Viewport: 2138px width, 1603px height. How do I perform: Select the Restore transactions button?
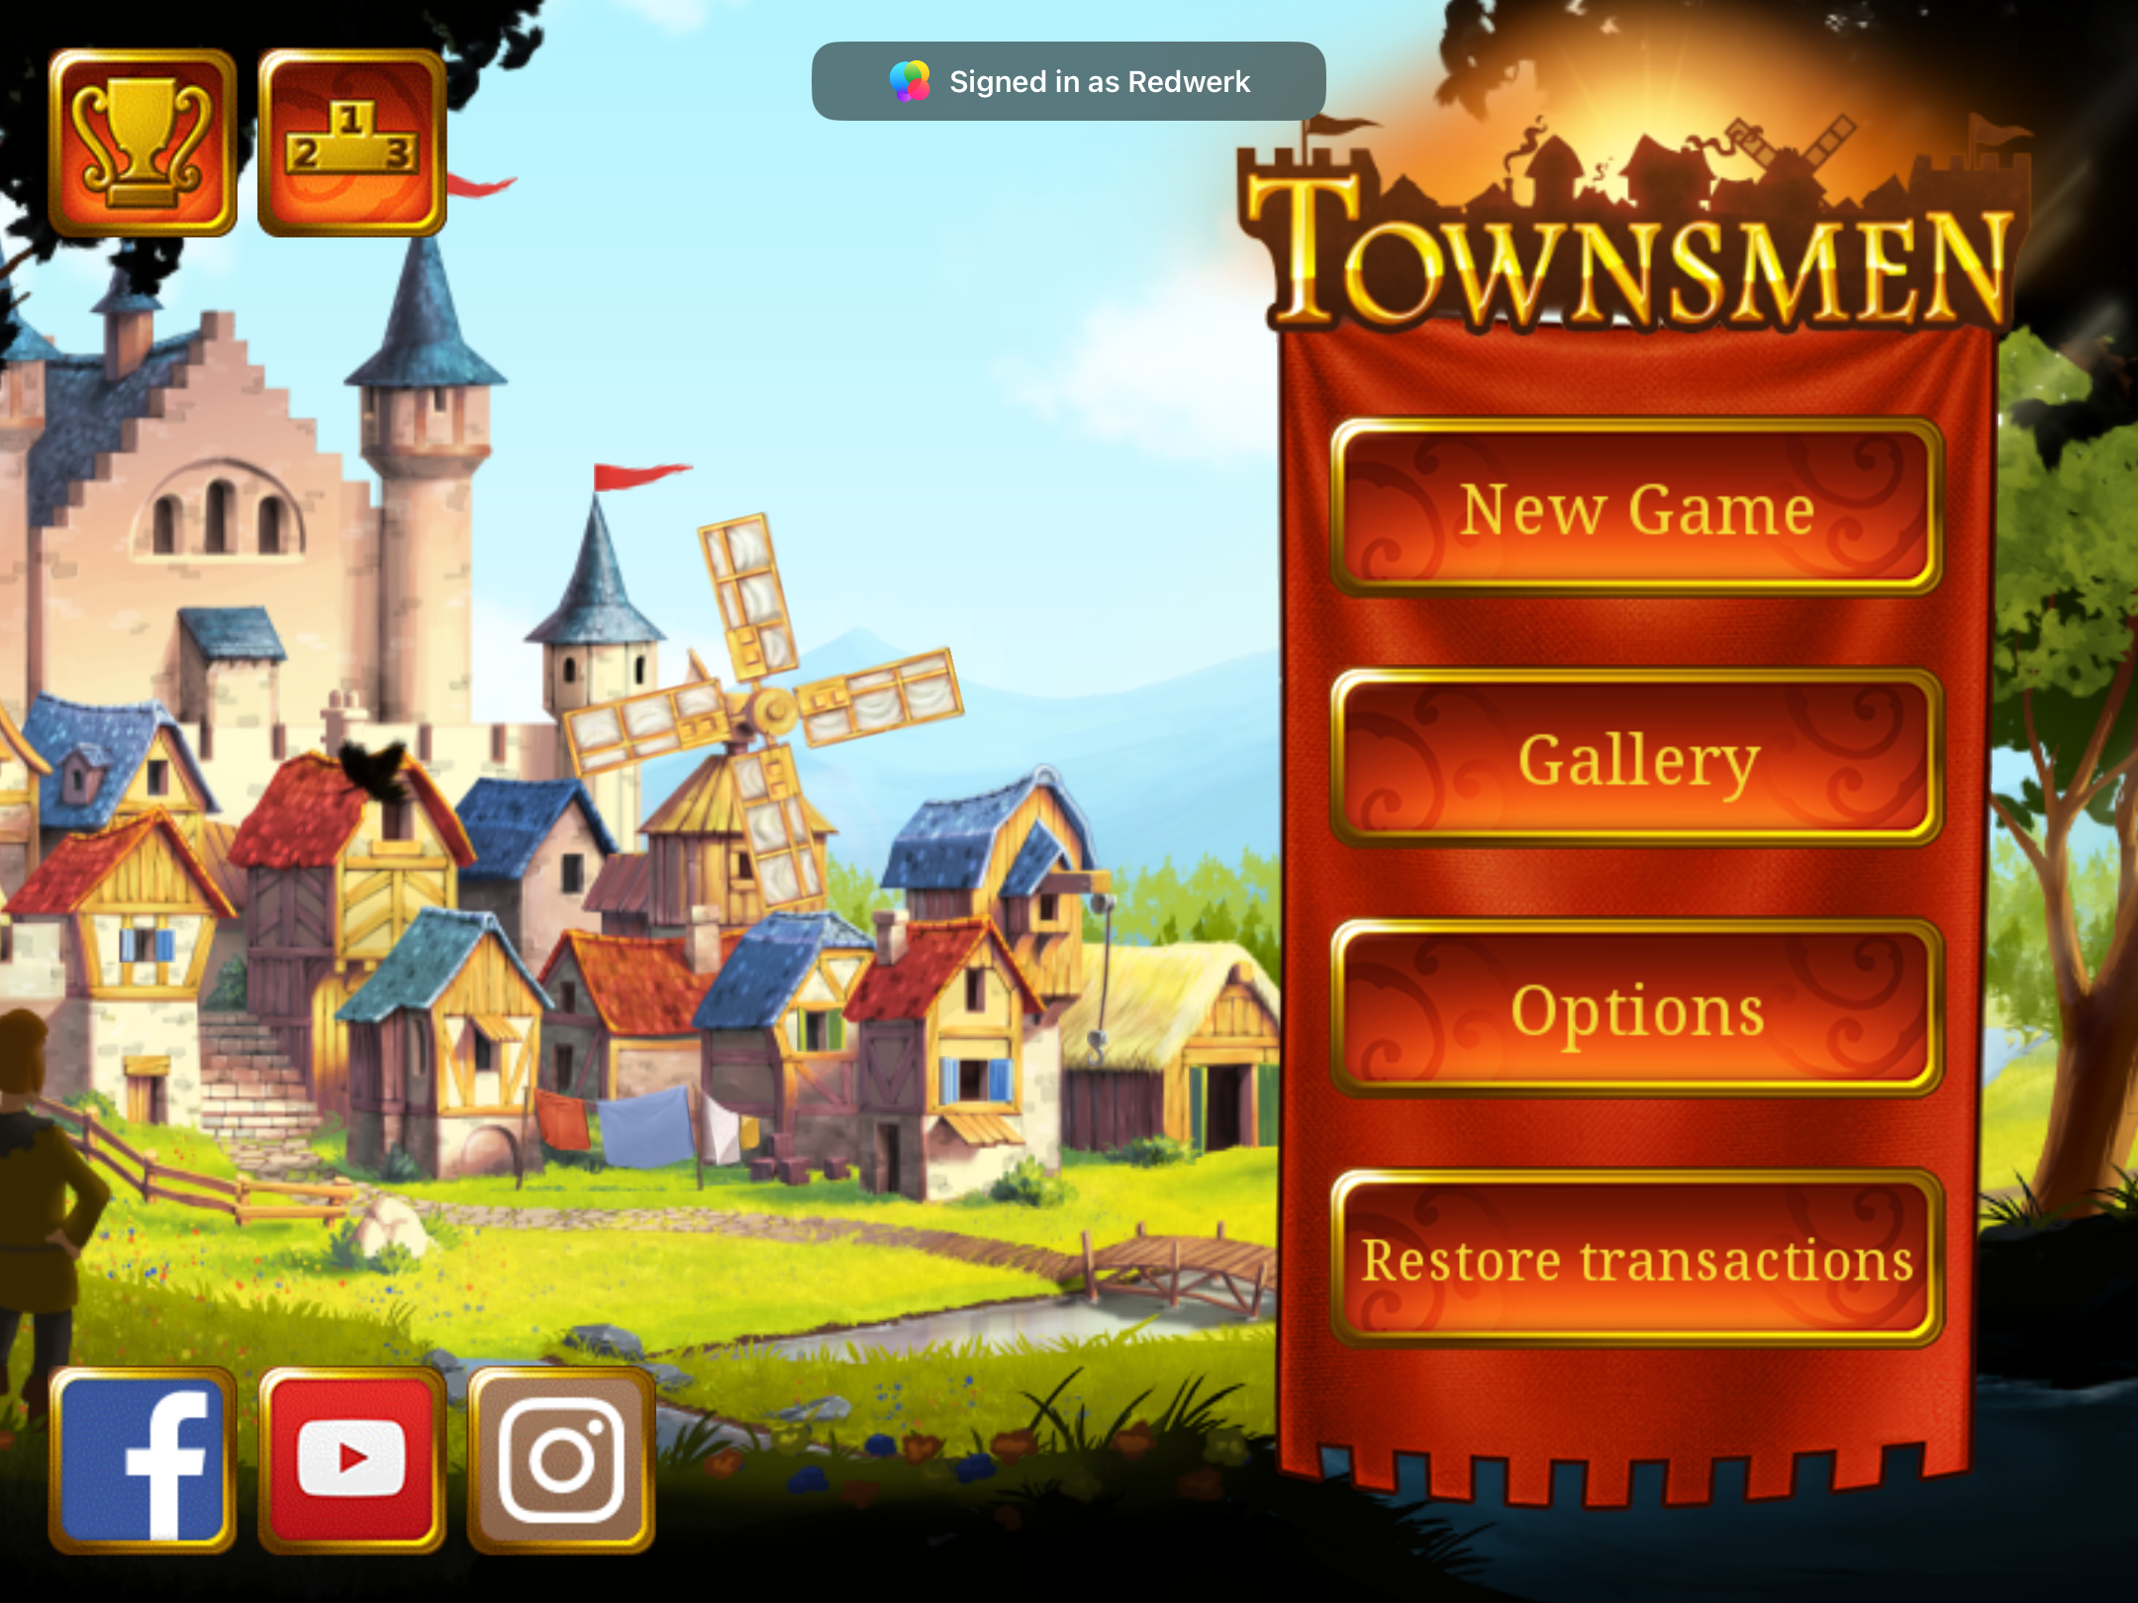(x=1628, y=1262)
